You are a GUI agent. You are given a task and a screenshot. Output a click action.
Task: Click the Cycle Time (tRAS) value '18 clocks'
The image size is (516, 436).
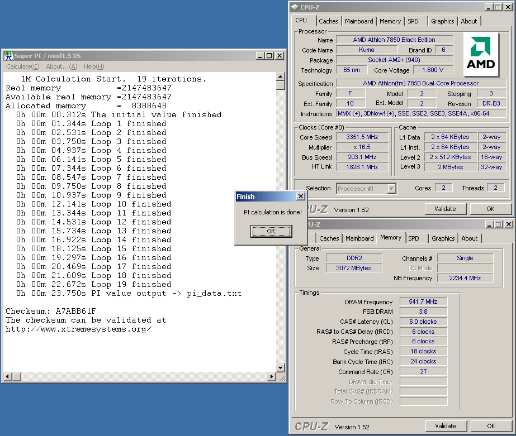(x=423, y=351)
